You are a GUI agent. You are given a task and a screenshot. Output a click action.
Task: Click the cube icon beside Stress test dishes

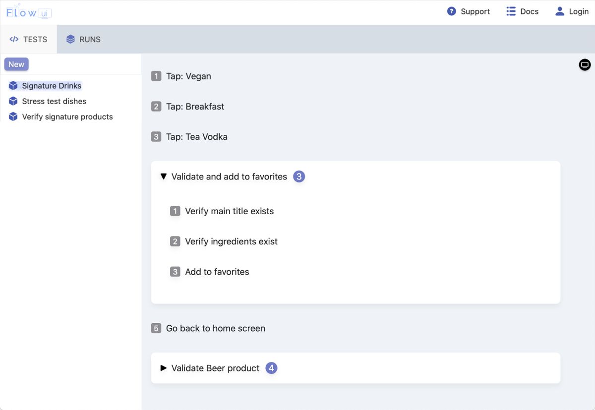(13, 101)
